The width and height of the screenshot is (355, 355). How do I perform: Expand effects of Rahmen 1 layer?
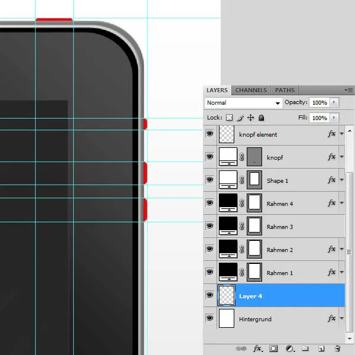pos(341,272)
